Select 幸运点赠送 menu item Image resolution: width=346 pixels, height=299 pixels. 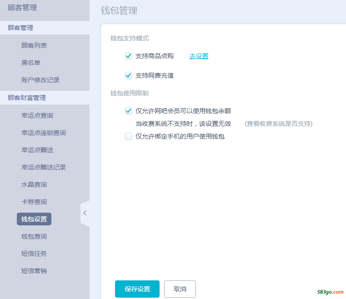[37, 150]
